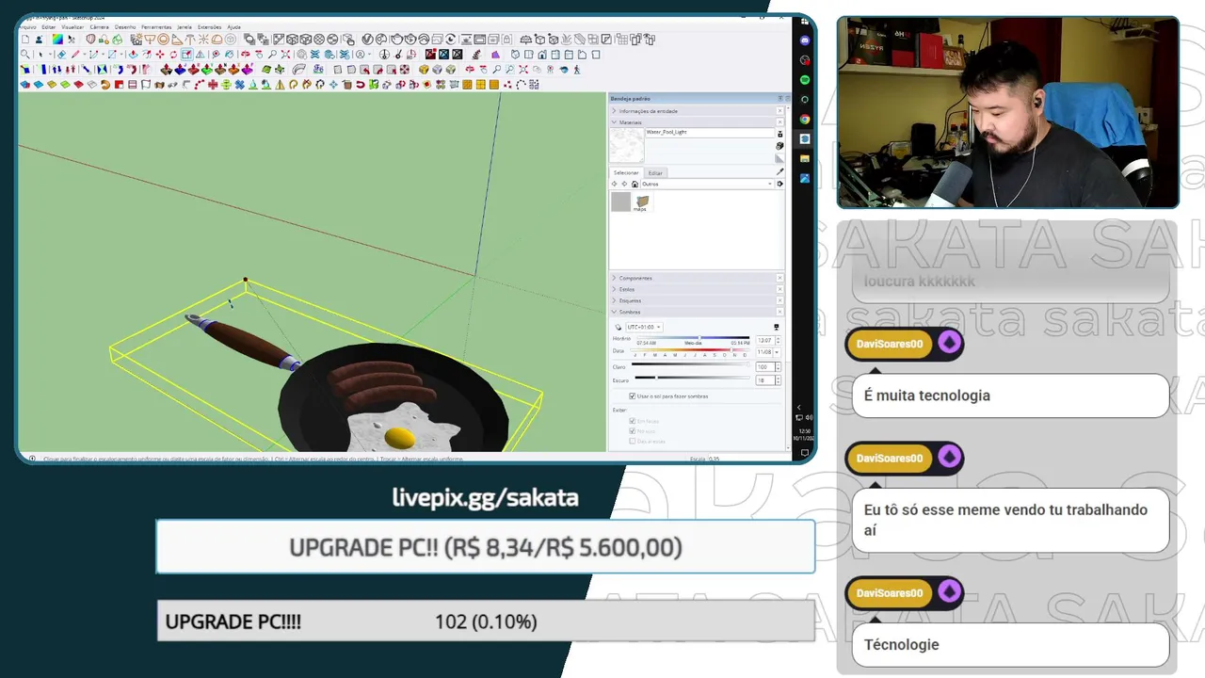Click the gray material swatch thumbnail
This screenshot has width=1205, height=678.
point(620,202)
